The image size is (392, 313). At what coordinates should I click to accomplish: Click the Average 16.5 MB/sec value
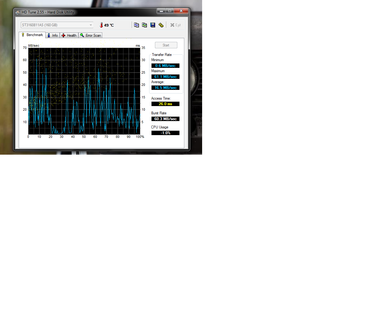pyautogui.click(x=165, y=88)
